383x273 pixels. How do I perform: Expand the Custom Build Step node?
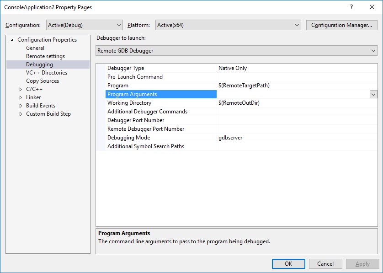point(20,113)
